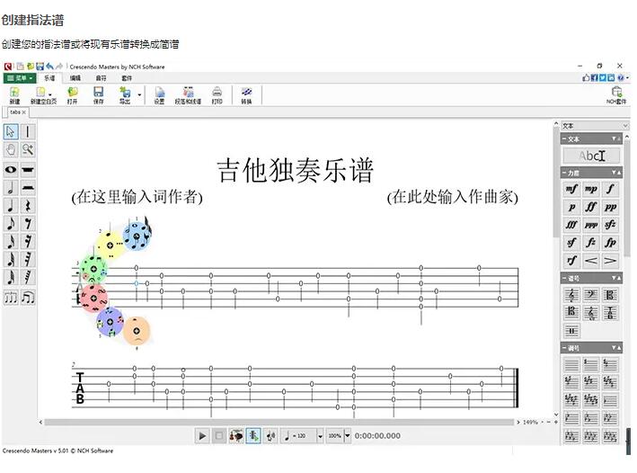Toggle the note audio button near tempo

pos(270,436)
